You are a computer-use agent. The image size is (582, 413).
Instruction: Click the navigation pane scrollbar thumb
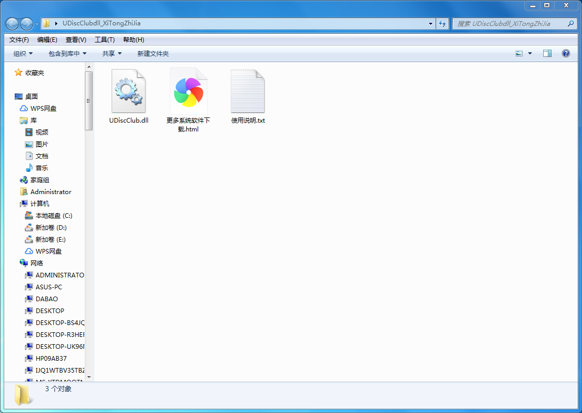click(88, 100)
